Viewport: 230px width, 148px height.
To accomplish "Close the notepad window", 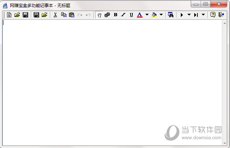I will tap(219, 4).
